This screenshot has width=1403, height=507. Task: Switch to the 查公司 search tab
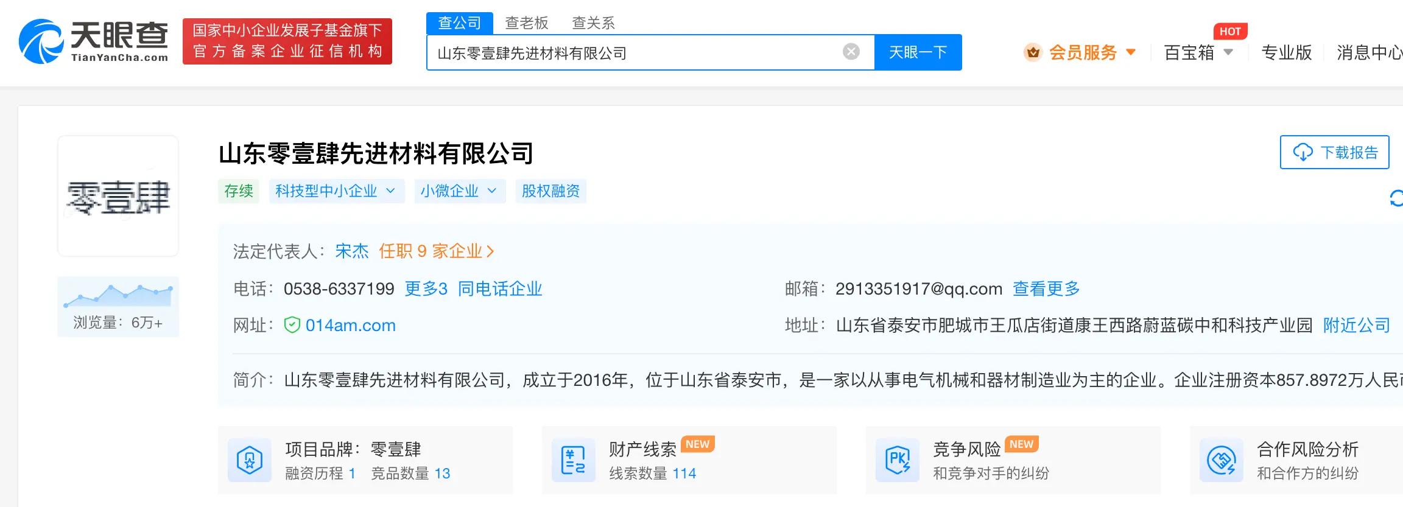[460, 23]
